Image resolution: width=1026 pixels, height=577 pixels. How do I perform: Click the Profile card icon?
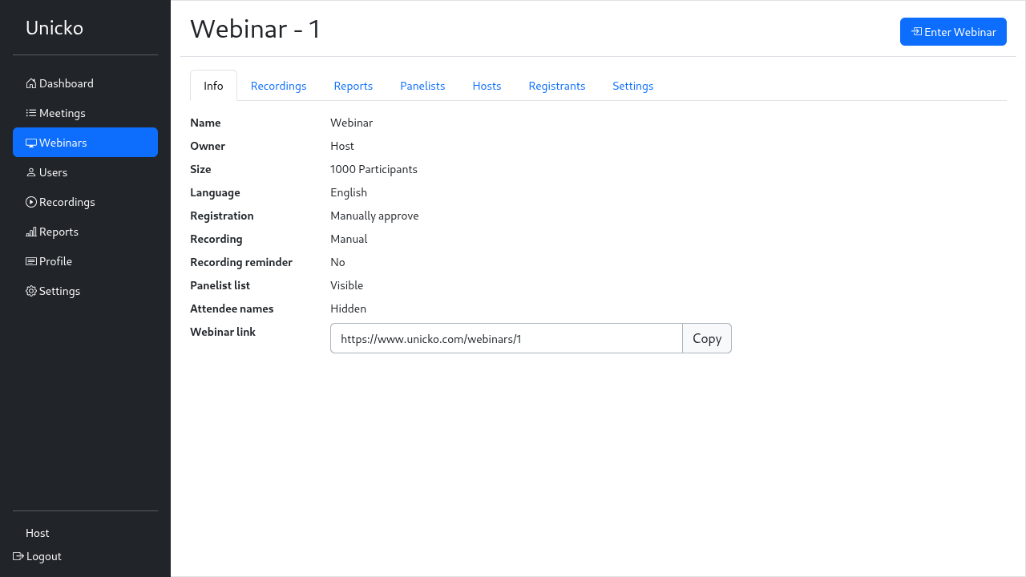pyautogui.click(x=31, y=261)
